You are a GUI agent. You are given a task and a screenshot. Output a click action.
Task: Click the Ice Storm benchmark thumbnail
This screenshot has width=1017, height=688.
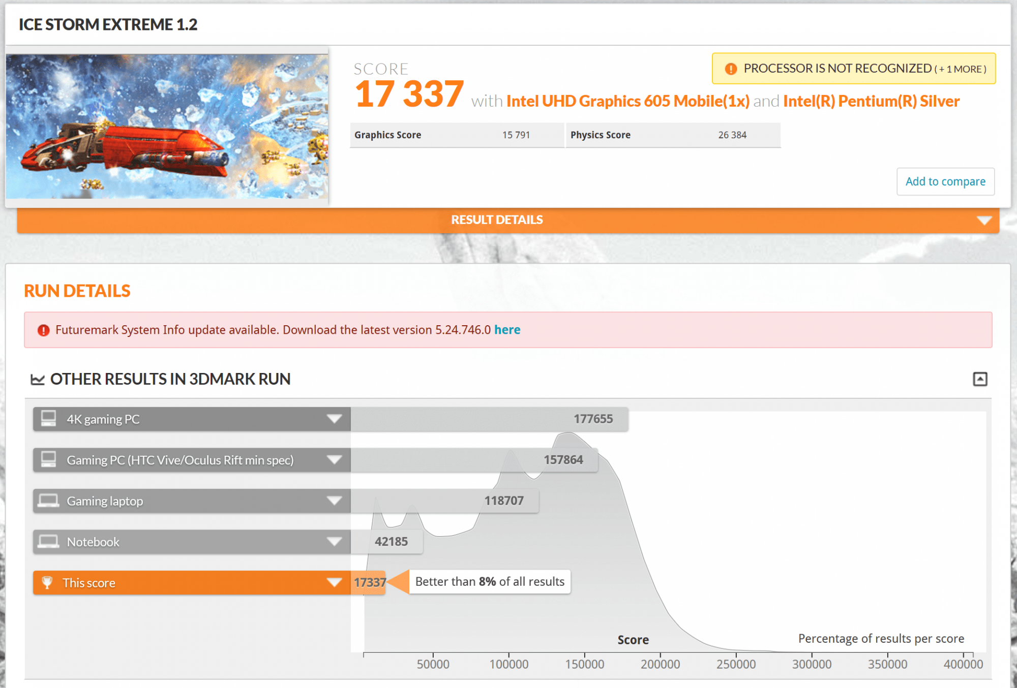pos(167,126)
